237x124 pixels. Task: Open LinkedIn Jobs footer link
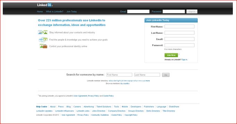83,111
